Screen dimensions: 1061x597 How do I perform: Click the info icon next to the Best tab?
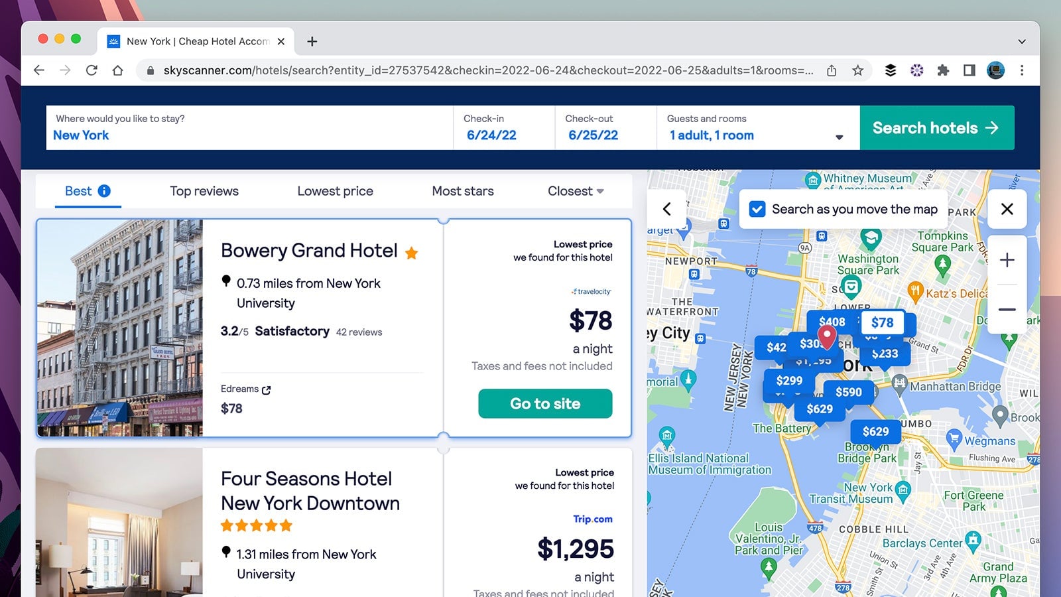tap(105, 191)
